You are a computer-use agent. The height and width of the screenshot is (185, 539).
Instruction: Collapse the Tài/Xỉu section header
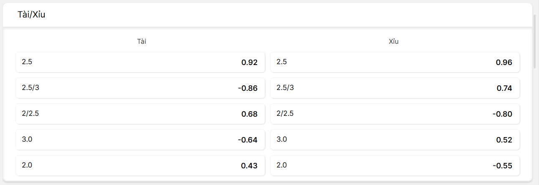268,15
